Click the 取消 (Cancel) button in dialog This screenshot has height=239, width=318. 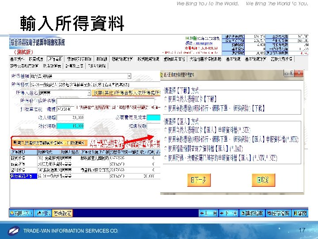[263, 180]
